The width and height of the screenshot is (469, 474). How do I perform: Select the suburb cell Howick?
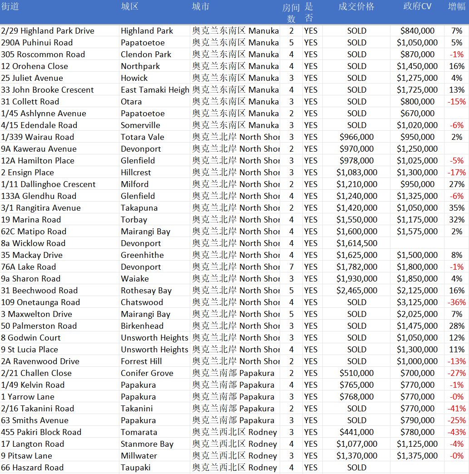click(134, 78)
